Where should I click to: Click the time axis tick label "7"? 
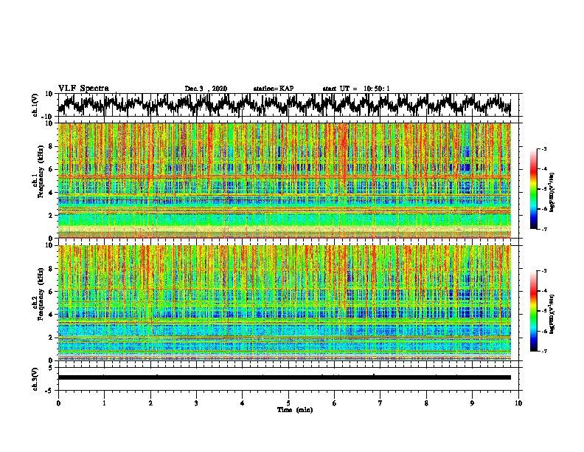tap(380, 403)
